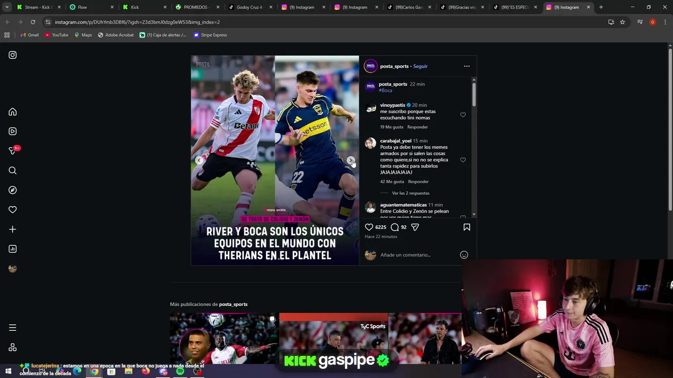Go to next carousel image
Viewport: 673px width, 378px height.
[351, 160]
